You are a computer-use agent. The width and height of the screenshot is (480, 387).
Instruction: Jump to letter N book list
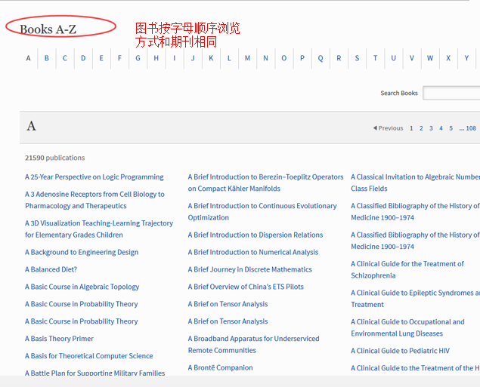[266, 58]
